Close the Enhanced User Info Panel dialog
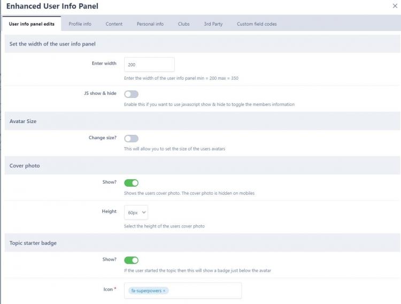This screenshot has width=401, height=304. click(x=395, y=6)
